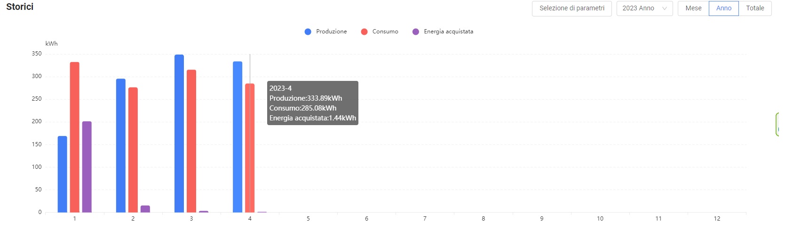Click the blue Produzione legend dot

[x=308, y=32]
